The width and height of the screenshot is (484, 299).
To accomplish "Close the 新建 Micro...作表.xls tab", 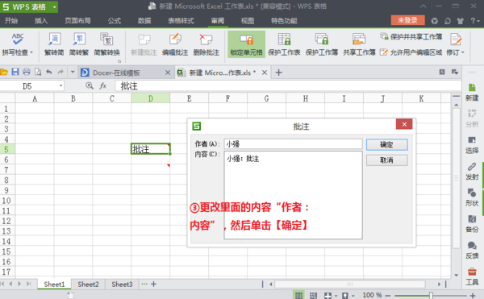I will pyautogui.click(x=265, y=73).
